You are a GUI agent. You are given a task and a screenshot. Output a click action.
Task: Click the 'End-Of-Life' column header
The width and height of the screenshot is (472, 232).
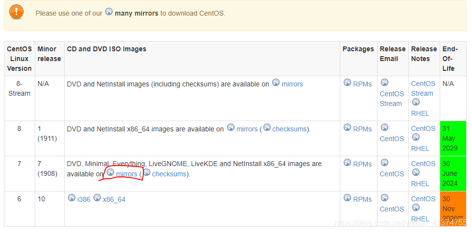(453, 59)
